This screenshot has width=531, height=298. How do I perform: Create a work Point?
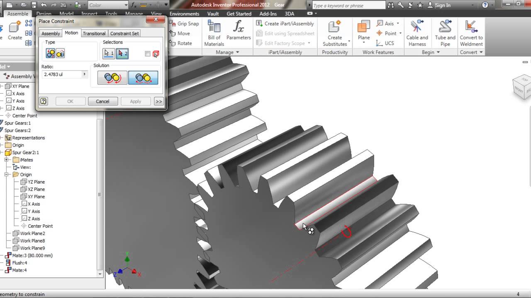point(386,34)
